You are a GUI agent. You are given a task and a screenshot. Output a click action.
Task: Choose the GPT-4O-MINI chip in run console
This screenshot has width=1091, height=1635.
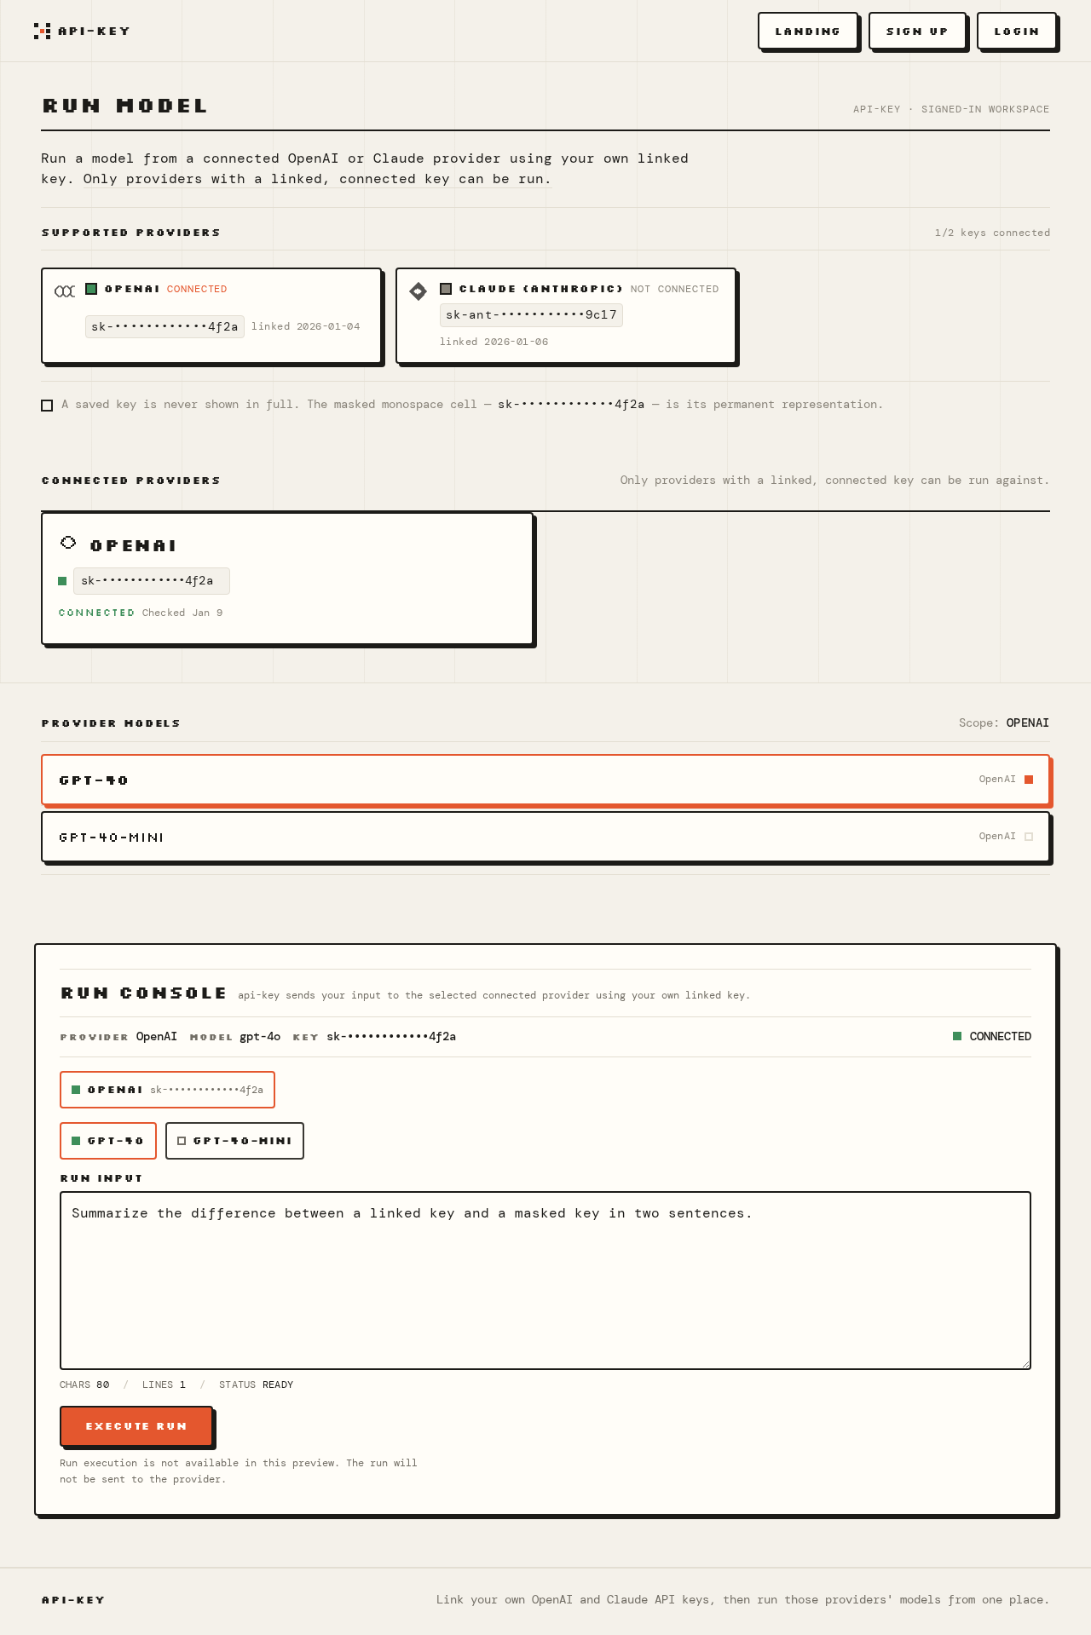click(x=234, y=1141)
